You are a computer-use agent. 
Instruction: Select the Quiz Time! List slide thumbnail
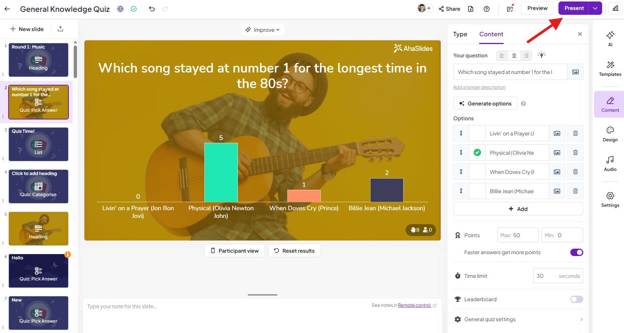39,144
